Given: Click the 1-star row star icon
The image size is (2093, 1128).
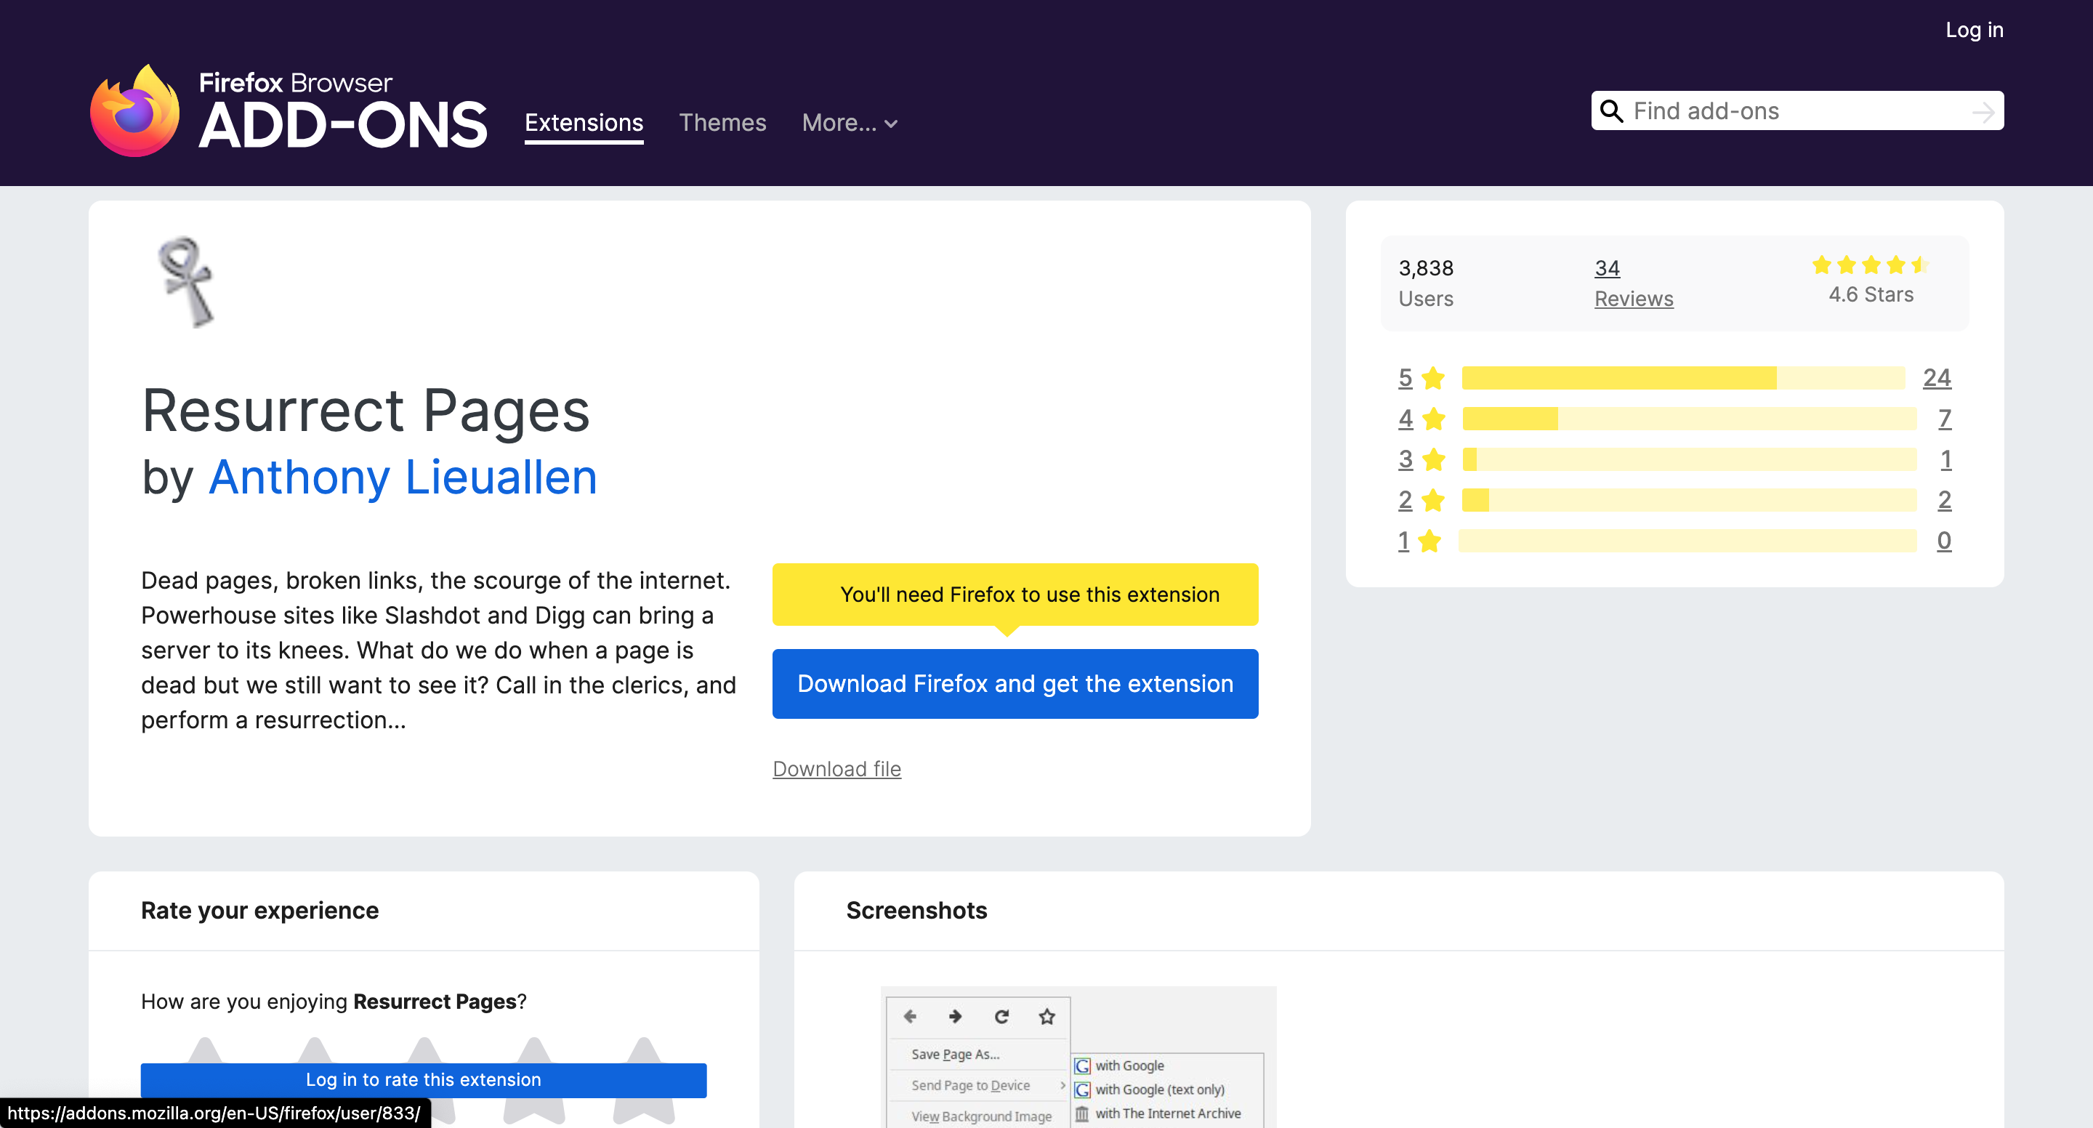Looking at the screenshot, I should [1430, 541].
